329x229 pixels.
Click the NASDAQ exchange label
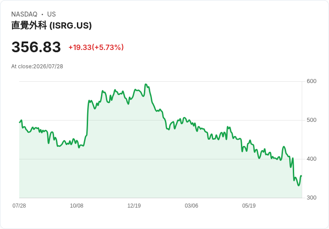pyautogui.click(x=24, y=14)
